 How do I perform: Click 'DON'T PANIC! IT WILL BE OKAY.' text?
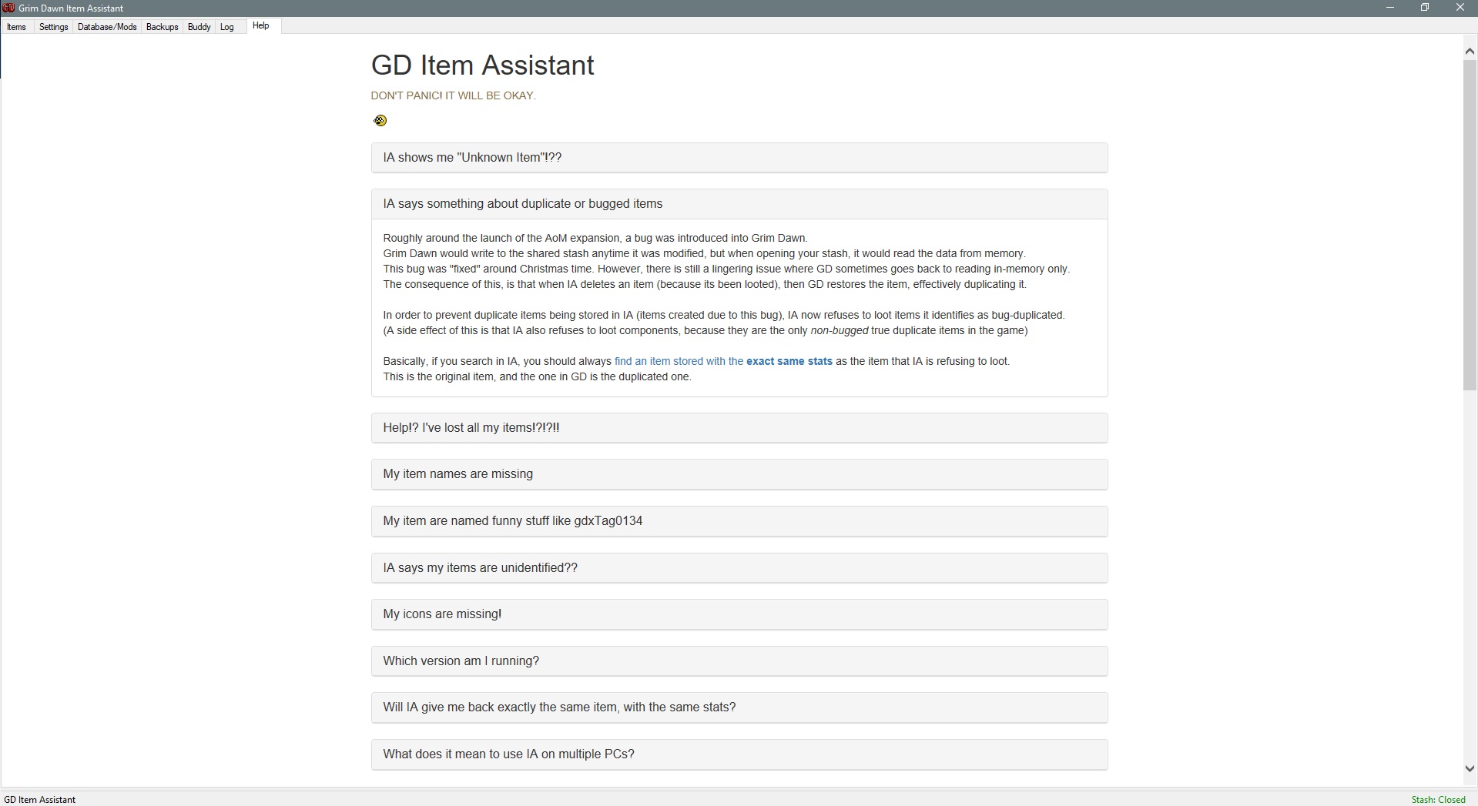[x=454, y=95]
